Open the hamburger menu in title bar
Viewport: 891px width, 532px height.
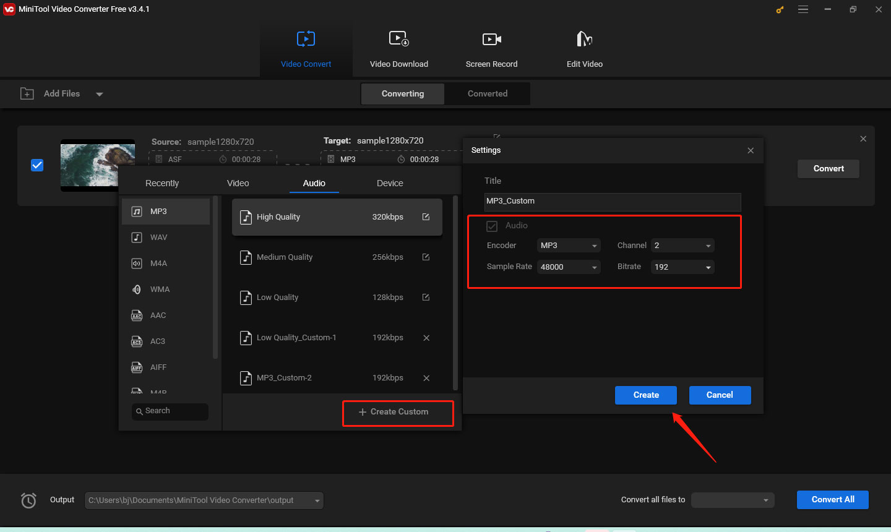803,9
